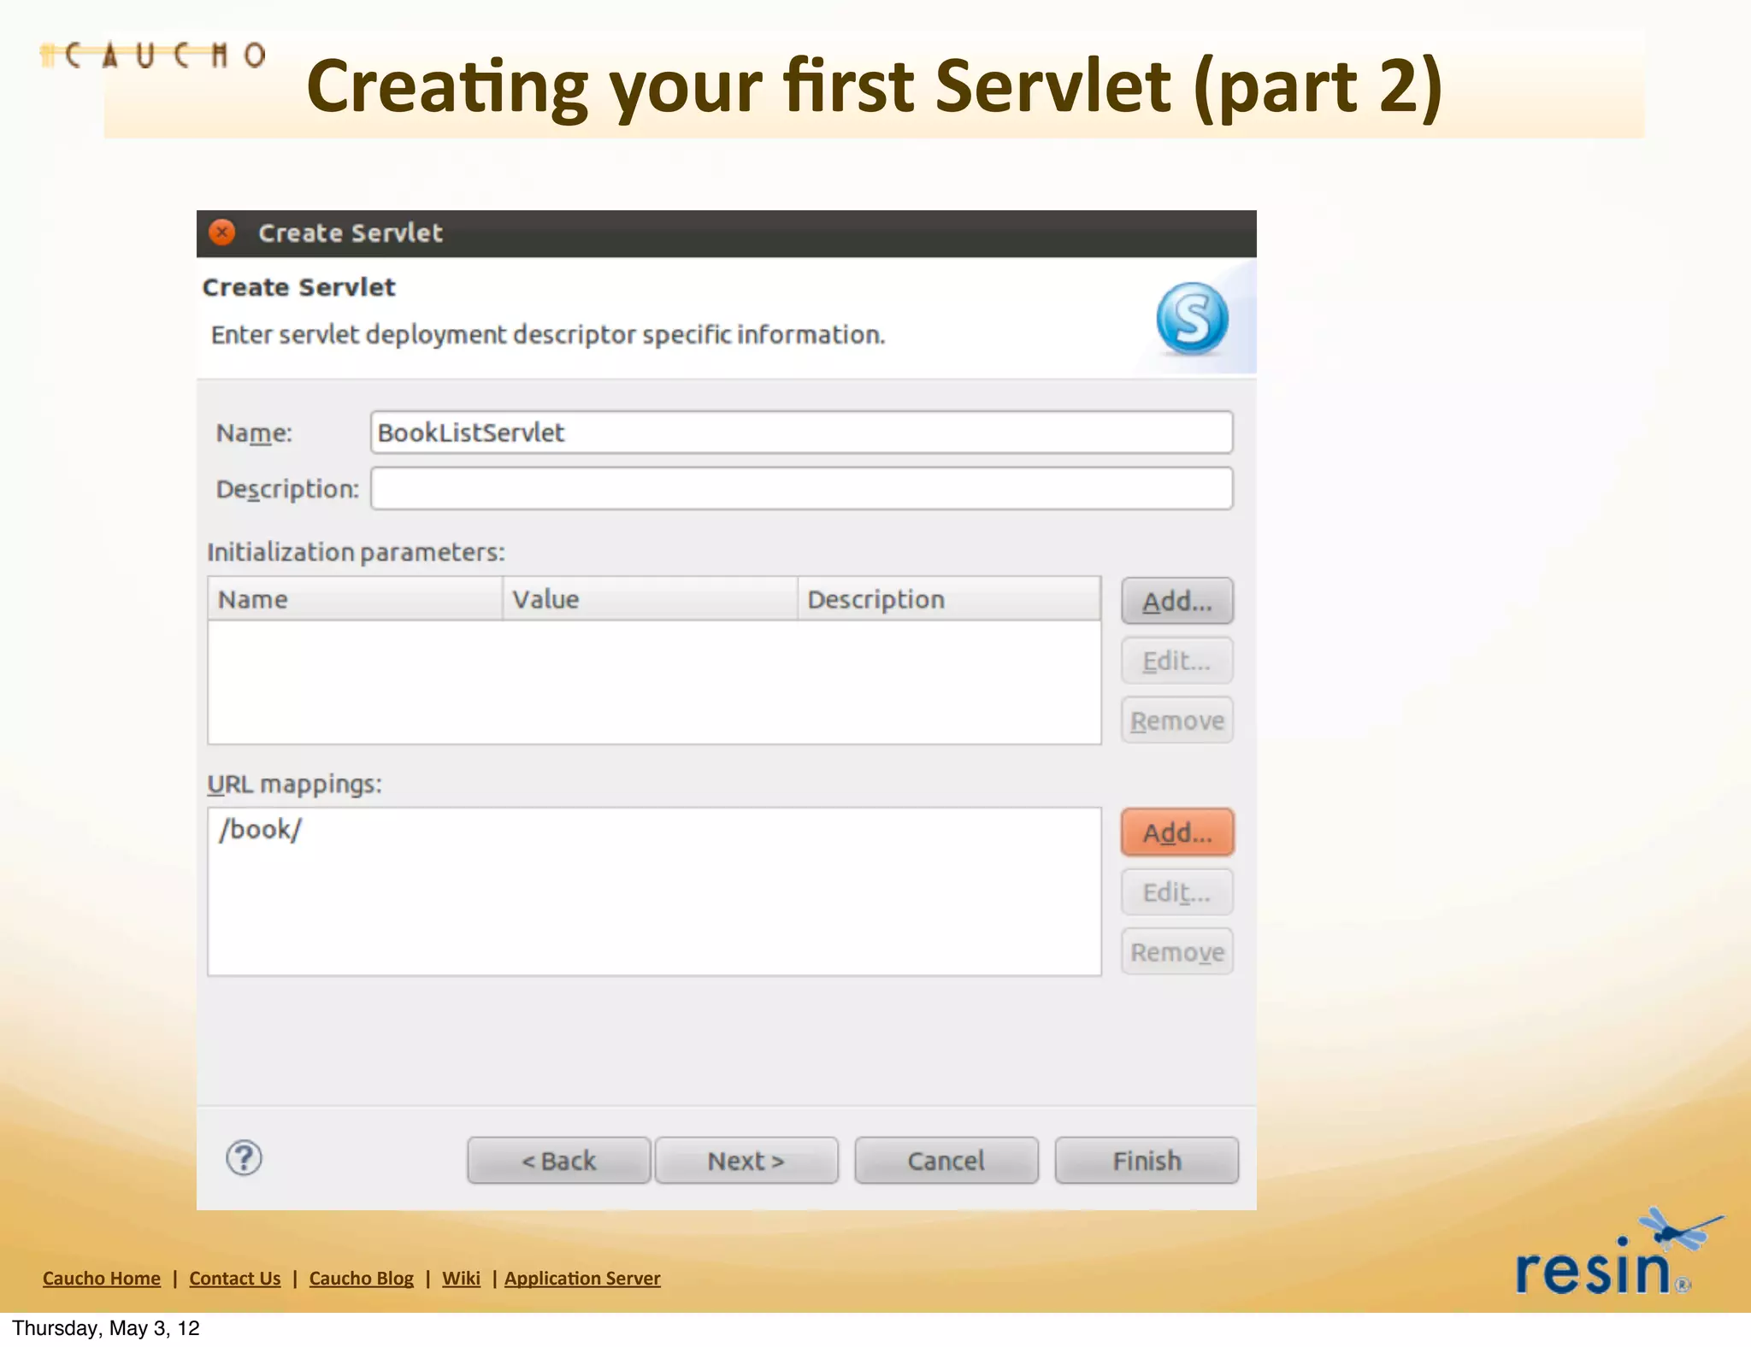
Task: Click the help question mark icon
Action: 244,1158
